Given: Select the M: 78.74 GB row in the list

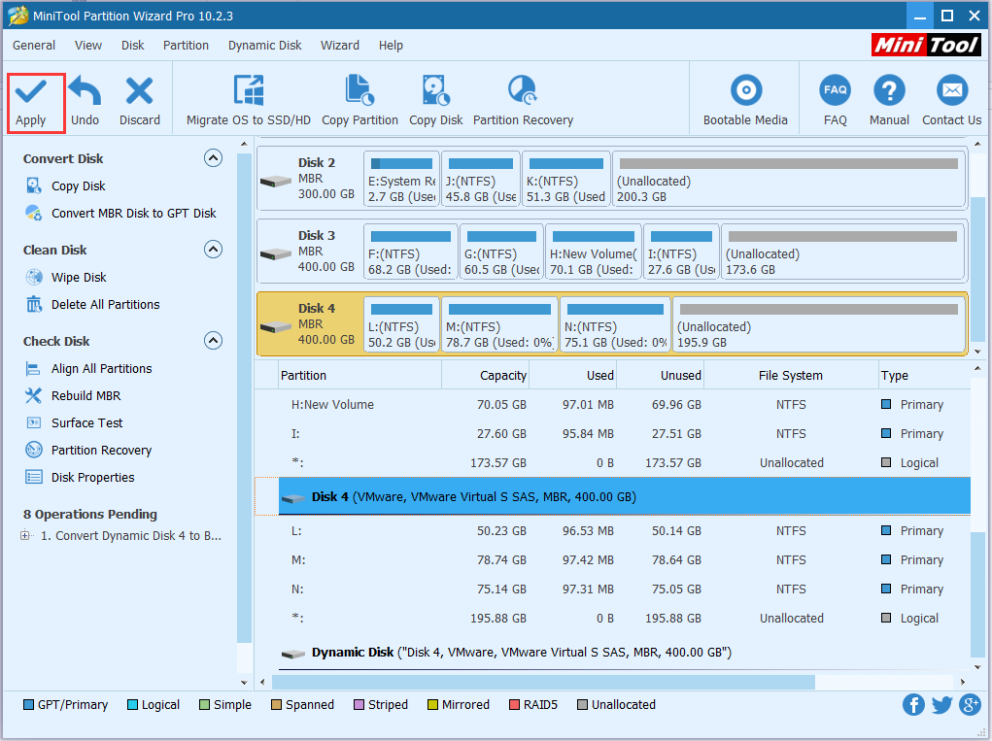Looking at the screenshot, I should click(612, 559).
